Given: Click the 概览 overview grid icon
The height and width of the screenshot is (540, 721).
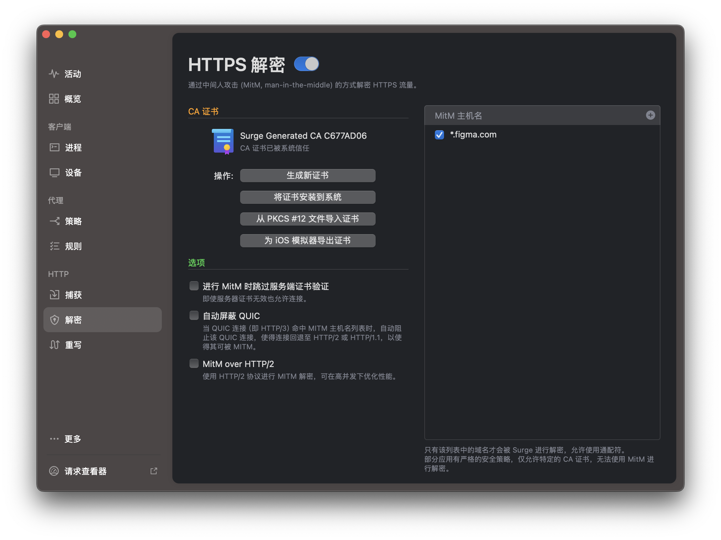Looking at the screenshot, I should point(54,99).
